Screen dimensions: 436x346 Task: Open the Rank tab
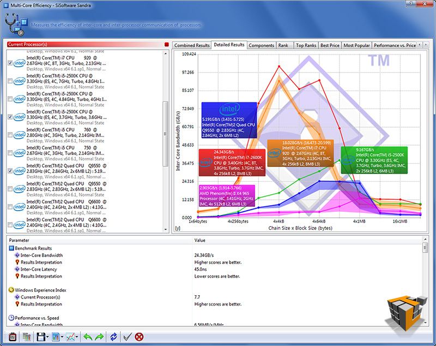[283, 45]
